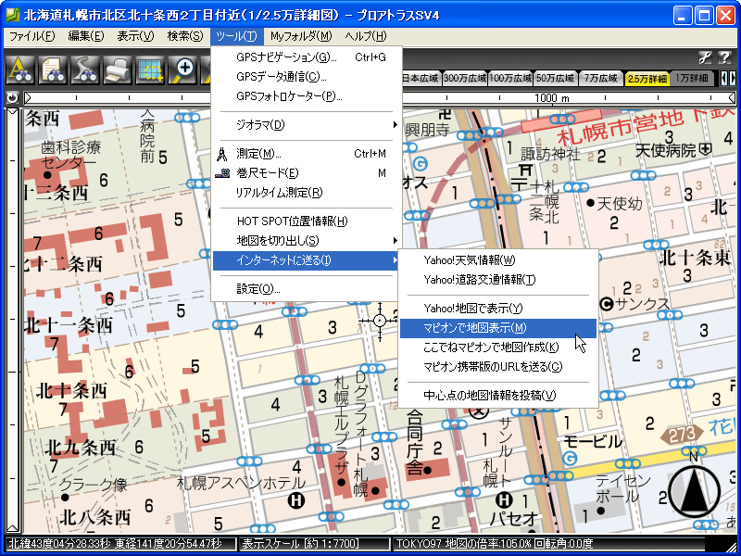The width and height of the screenshot is (741, 556).
Task: Select マピオンで地図表示 submenu entry
Action: [497, 328]
